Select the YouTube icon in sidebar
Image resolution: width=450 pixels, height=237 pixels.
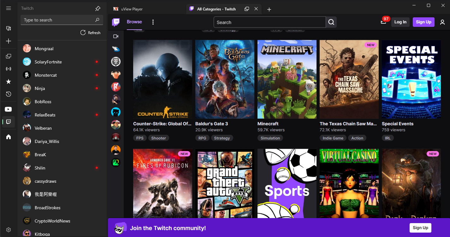pos(9,109)
